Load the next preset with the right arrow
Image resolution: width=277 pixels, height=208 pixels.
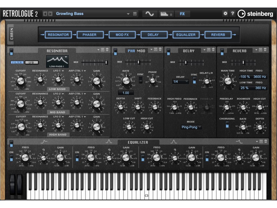50,14
